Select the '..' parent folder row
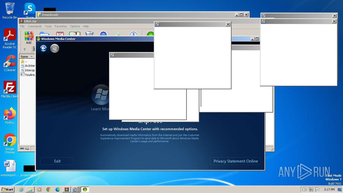343x193 pixels. pyautogui.click(x=27, y=61)
